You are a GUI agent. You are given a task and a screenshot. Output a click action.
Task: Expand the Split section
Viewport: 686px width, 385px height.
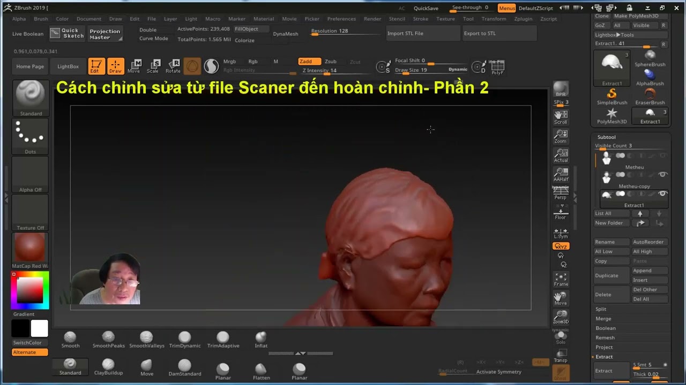(x=601, y=309)
